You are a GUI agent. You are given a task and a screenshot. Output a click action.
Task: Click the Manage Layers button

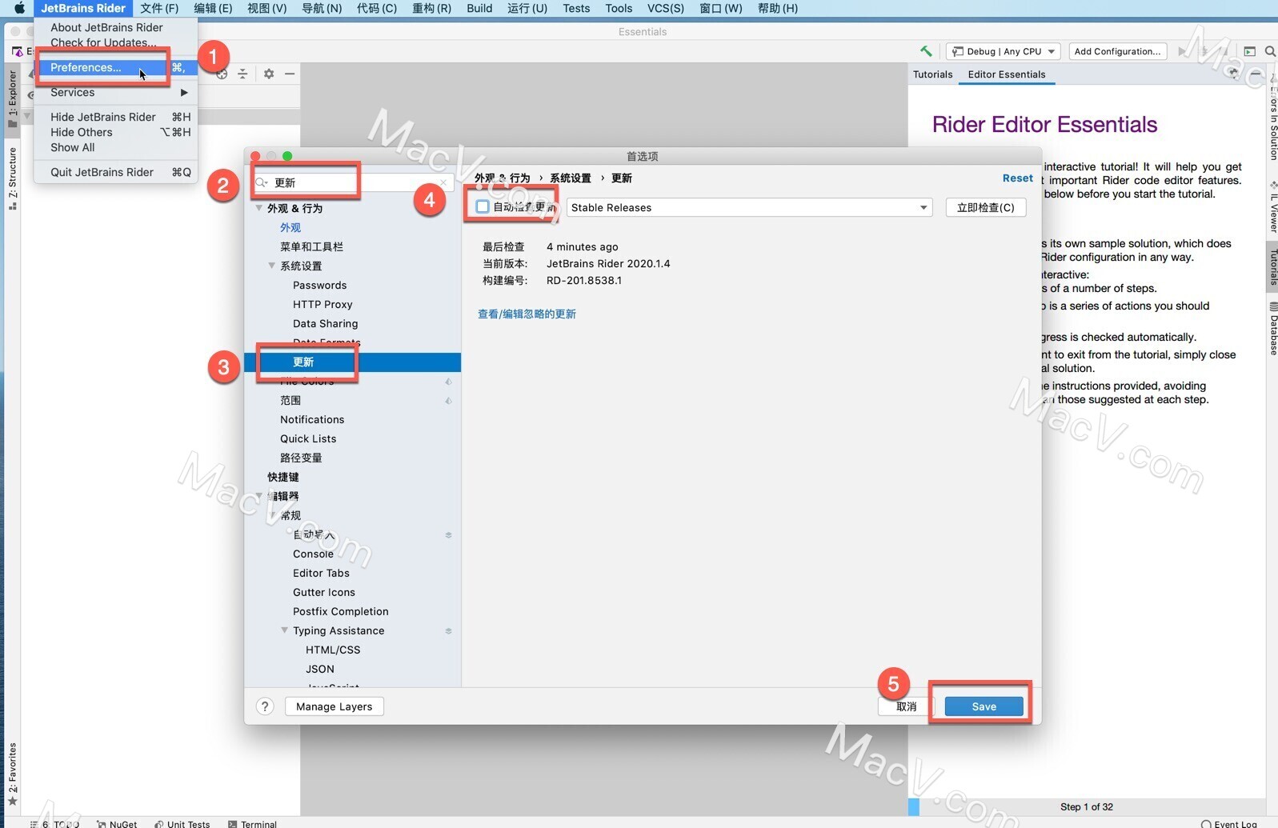coord(335,706)
